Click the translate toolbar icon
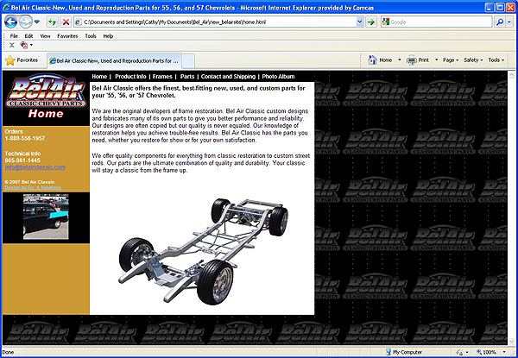 click(x=24, y=45)
